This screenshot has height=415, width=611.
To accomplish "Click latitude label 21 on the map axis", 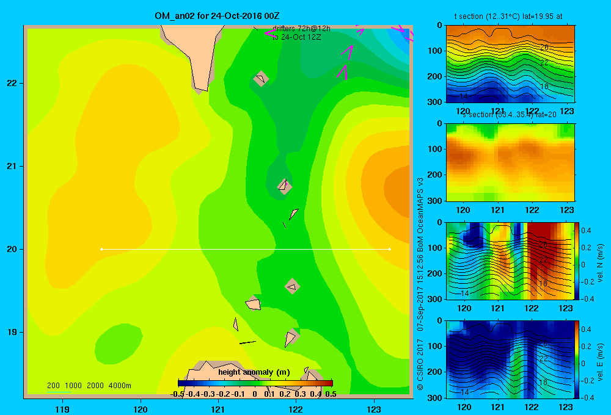I will [x=12, y=166].
